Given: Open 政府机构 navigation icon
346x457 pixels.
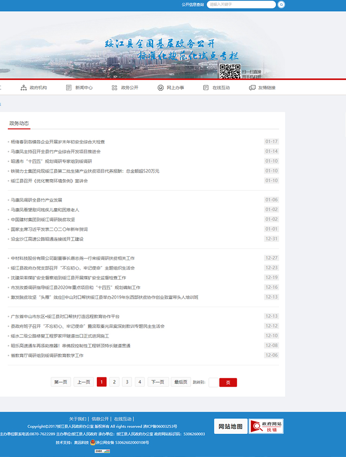Looking at the screenshot, I should [24, 87].
